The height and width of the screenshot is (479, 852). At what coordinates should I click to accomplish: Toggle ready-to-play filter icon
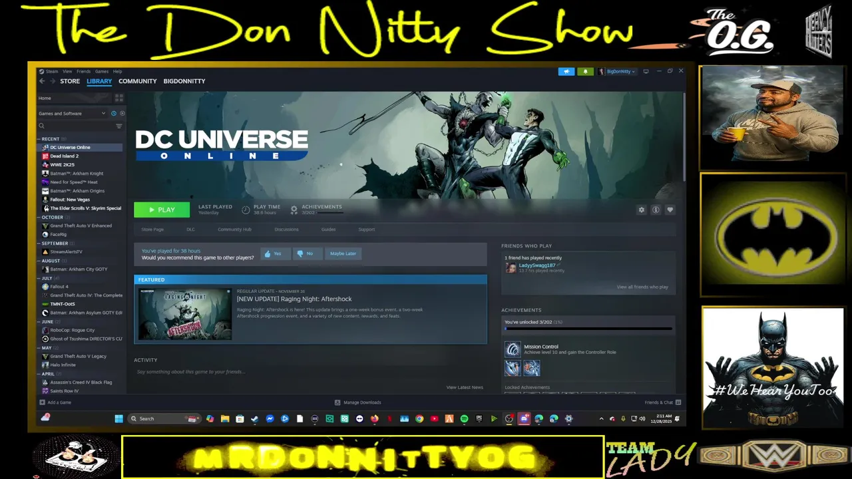pyautogui.click(x=121, y=113)
